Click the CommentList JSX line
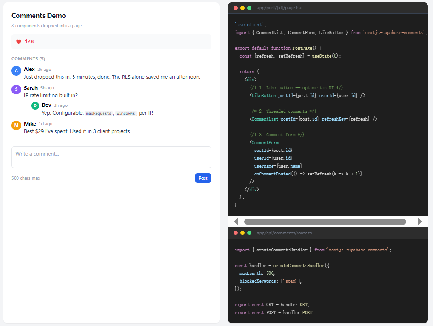 point(313,119)
